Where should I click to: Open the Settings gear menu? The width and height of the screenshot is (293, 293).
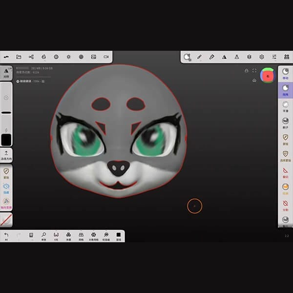click(262, 57)
